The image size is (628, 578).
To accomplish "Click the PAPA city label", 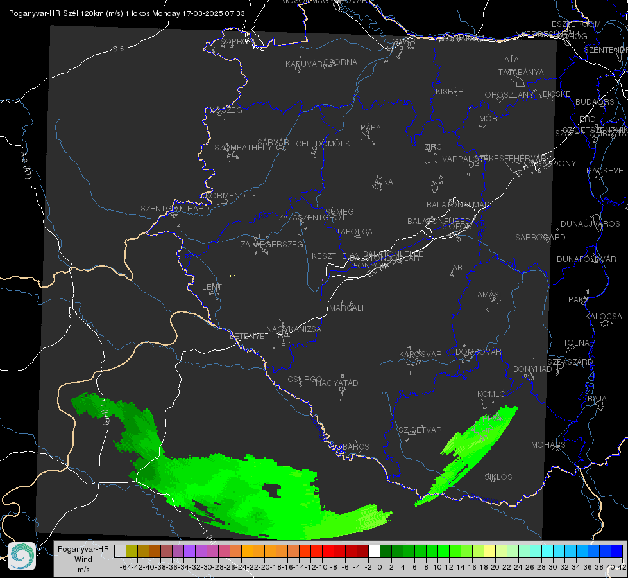I will tap(371, 128).
